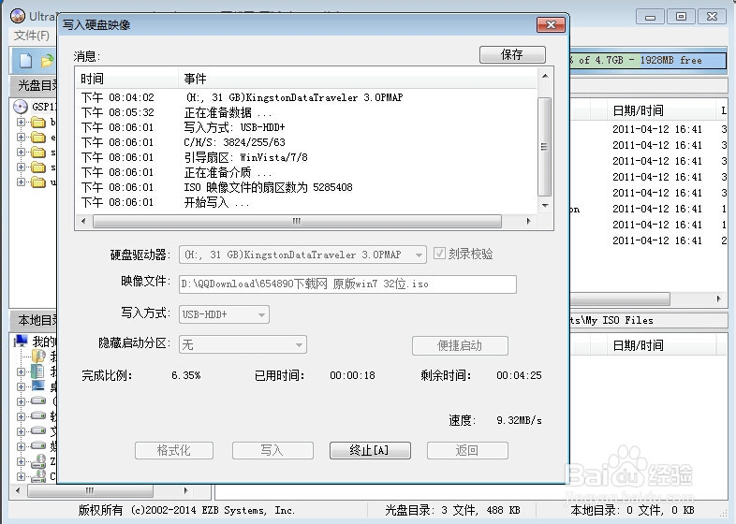
Task: Click the 事件 column header
Action: coord(358,79)
